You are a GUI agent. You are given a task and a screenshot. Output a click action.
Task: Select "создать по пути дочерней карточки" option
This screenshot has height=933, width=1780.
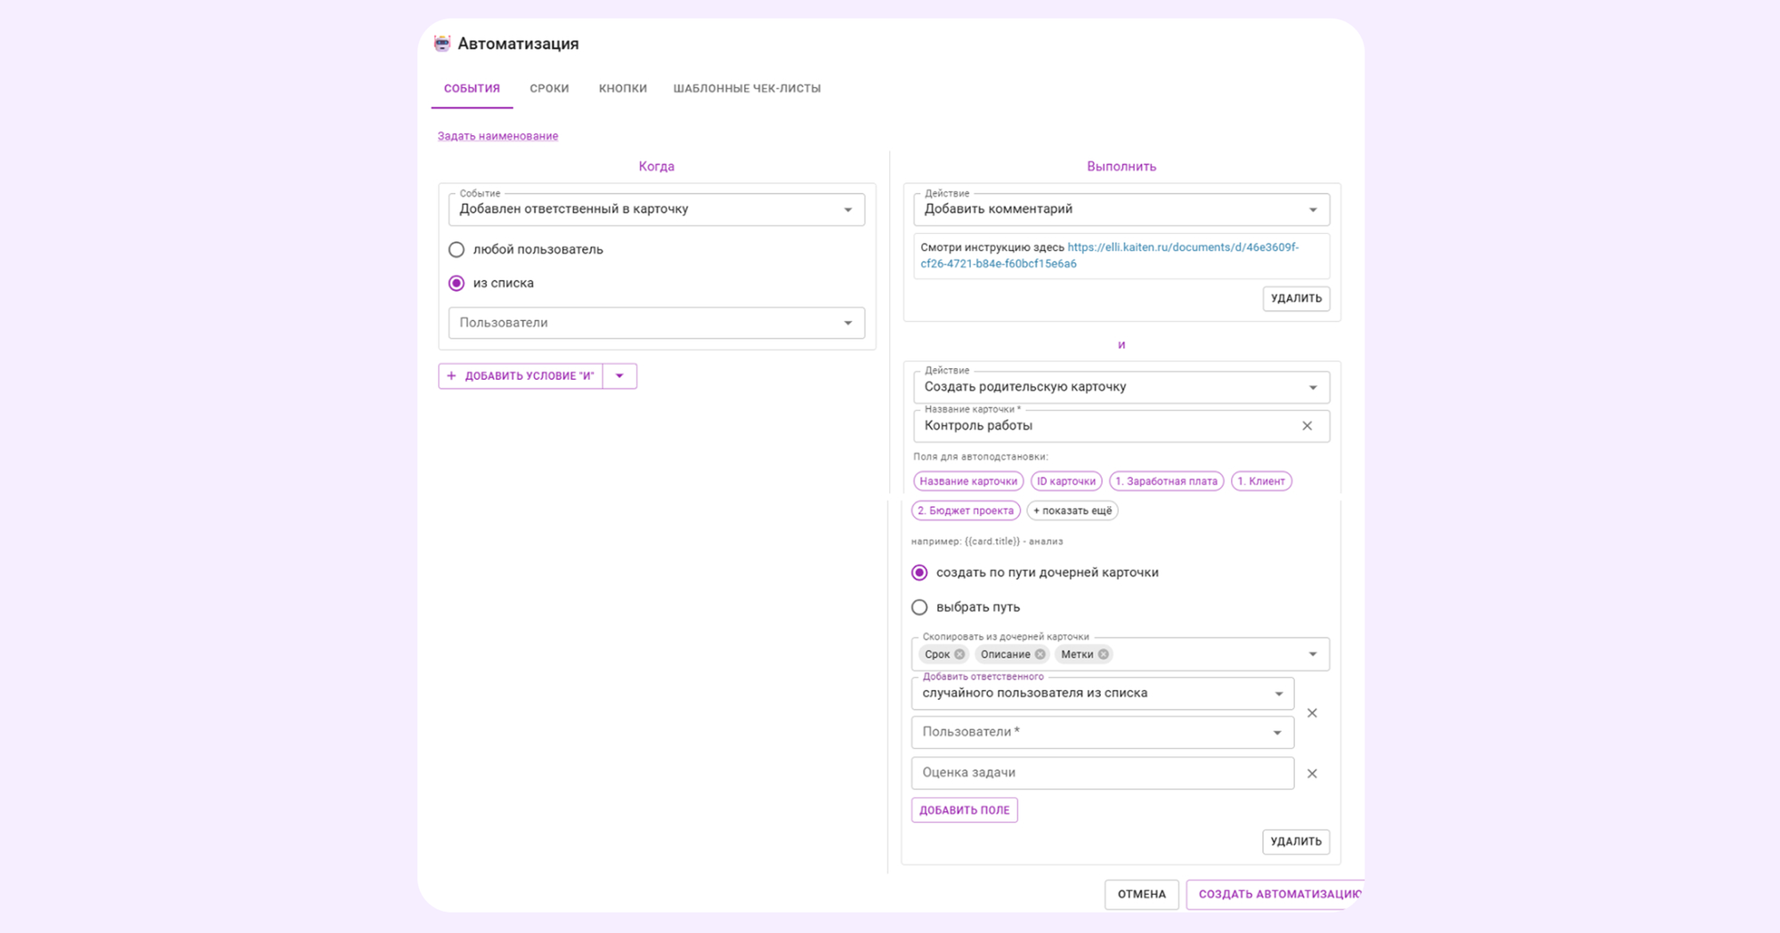point(919,573)
